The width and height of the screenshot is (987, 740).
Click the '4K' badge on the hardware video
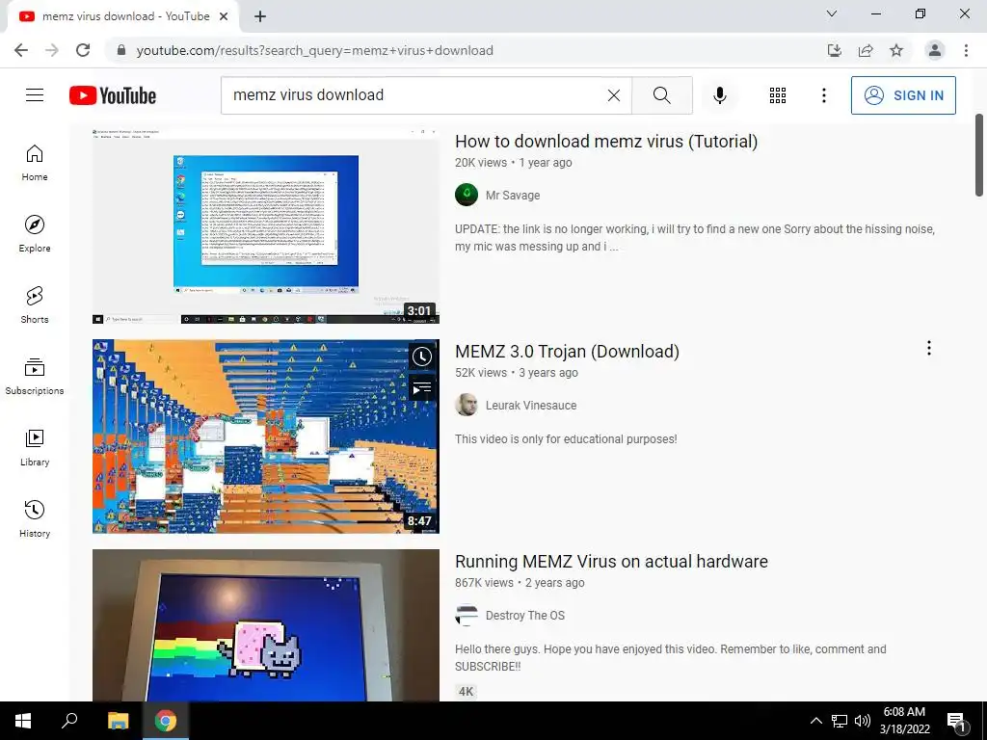466,692
